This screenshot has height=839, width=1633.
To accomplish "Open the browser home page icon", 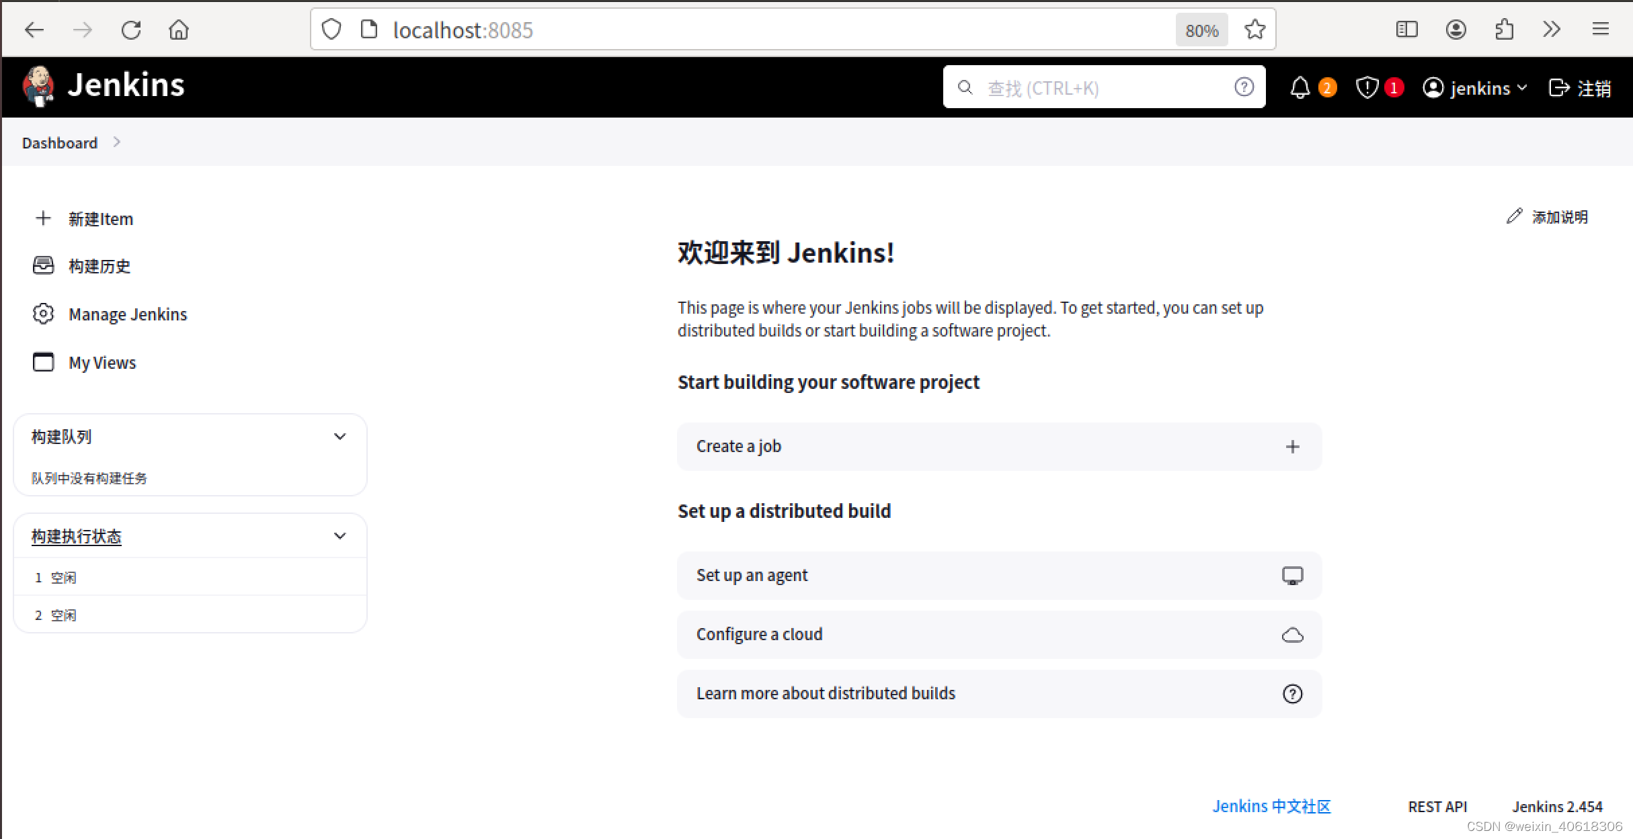I will tap(179, 30).
